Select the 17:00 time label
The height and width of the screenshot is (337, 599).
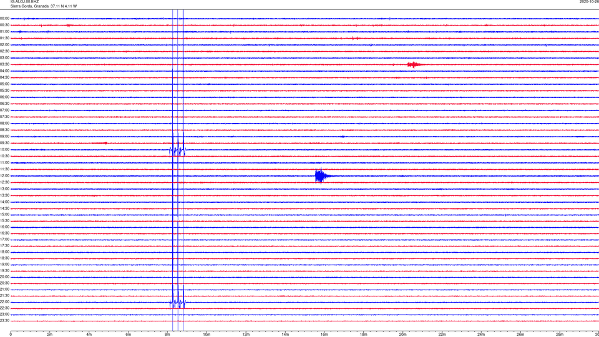click(x=4, y=239)
